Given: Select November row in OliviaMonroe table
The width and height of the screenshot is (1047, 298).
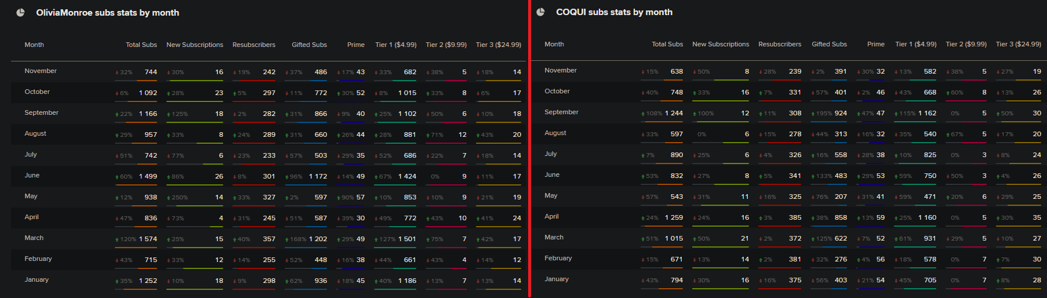Looking at the screenshot, I should click(x=41, y=71).
